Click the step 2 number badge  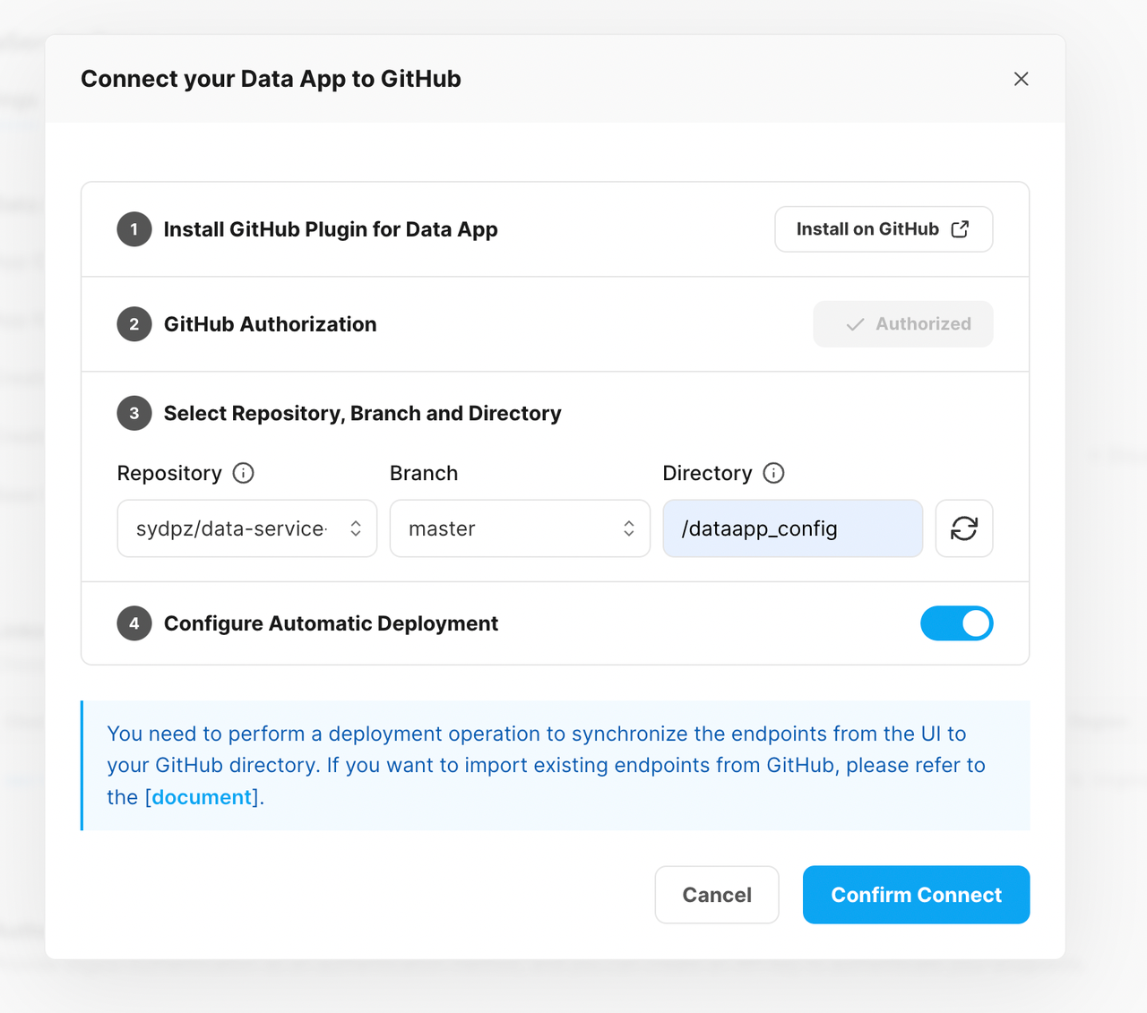(134, 324)
